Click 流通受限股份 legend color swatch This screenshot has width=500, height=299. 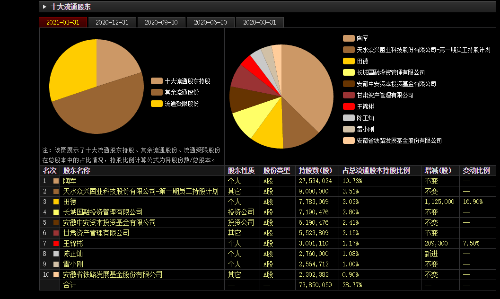tap(157, 104)
